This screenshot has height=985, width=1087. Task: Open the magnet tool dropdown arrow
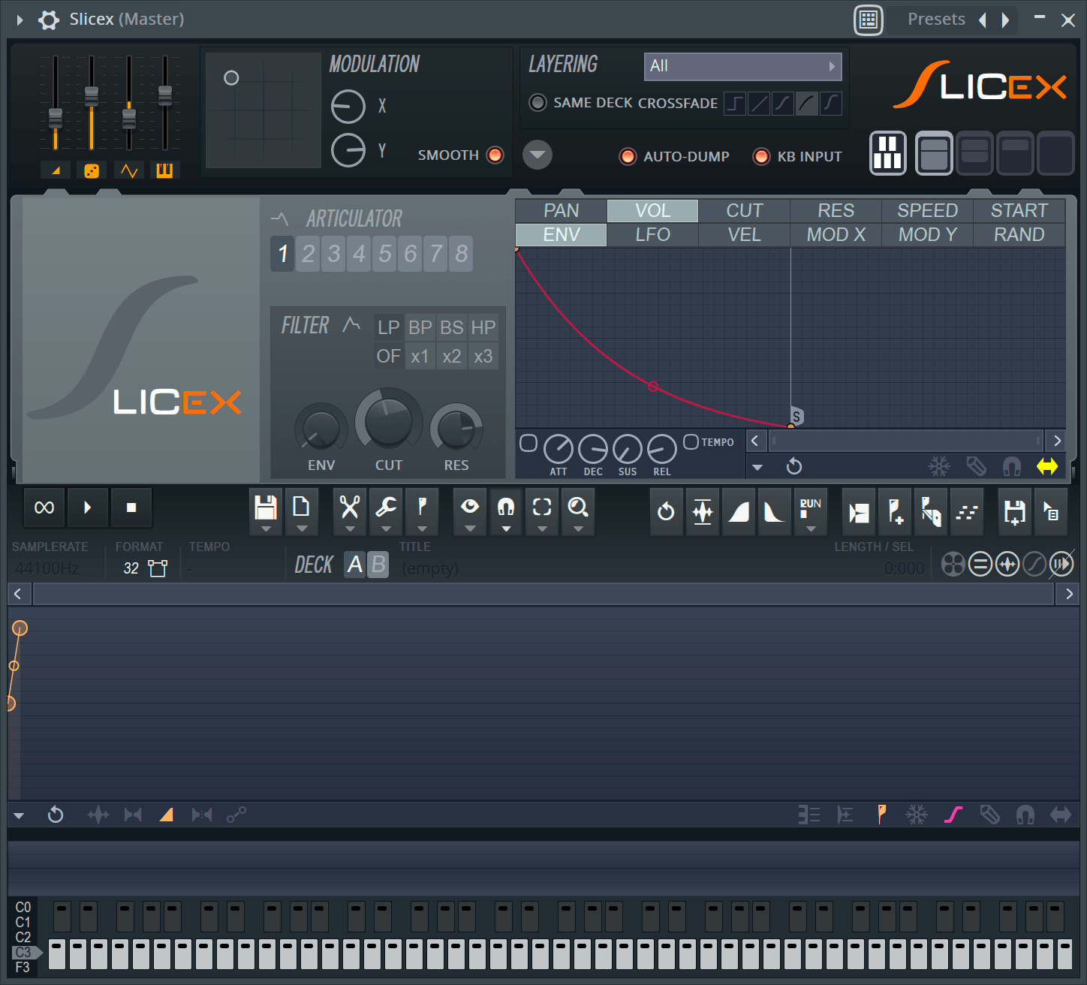(505, 528)
